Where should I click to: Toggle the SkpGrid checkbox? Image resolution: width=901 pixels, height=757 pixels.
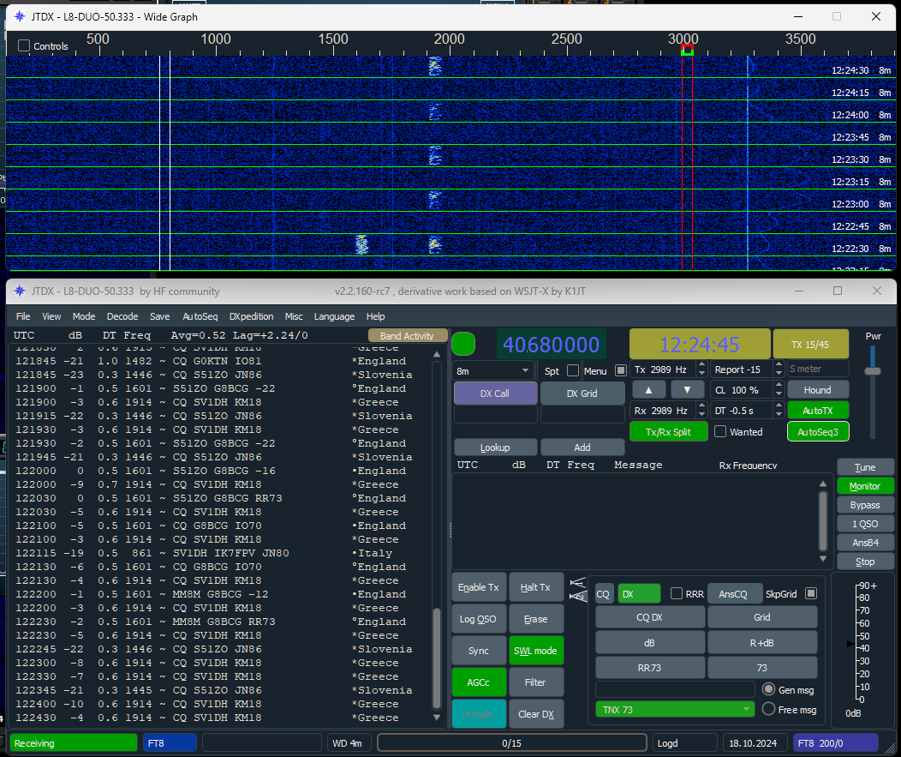pos(811,593)
